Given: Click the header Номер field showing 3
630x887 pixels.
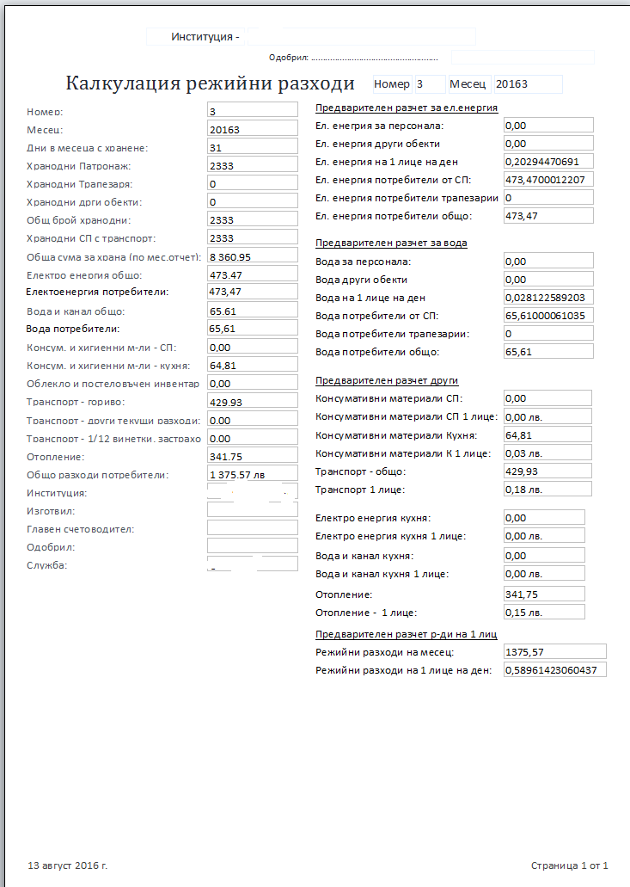Looking at the screenshot, I should (430, 84).
